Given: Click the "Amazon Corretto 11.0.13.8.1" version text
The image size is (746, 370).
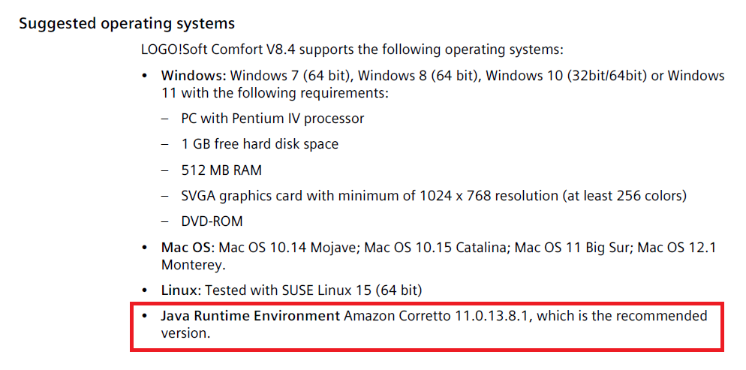Looking at the screenshot, I should 438,316.
